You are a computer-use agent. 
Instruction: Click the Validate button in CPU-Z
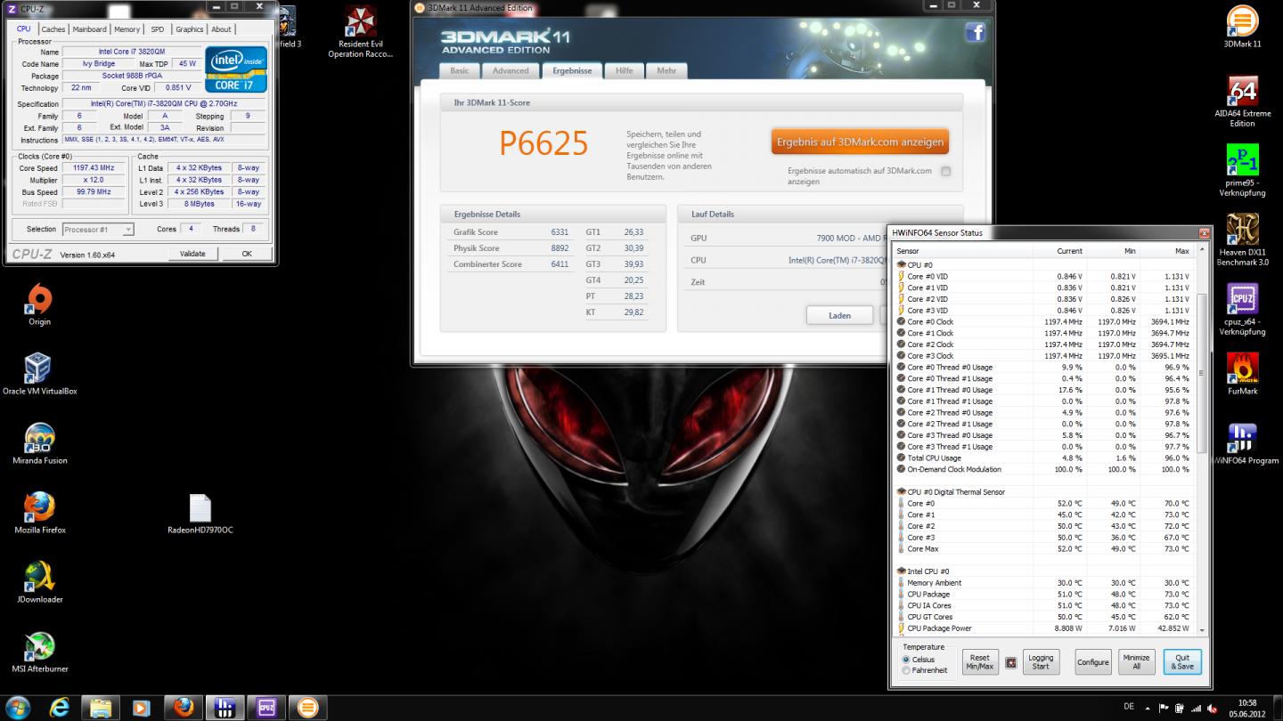click(192, 254)
